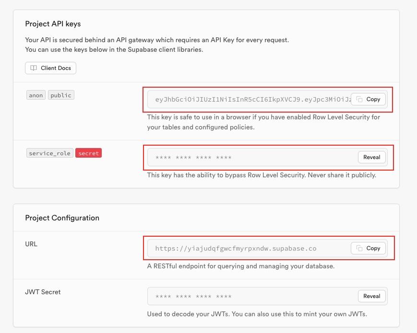This screenshot has height=333, width=417.
Task: Click the 'service_role' tag label
Action: pos(49,153)
